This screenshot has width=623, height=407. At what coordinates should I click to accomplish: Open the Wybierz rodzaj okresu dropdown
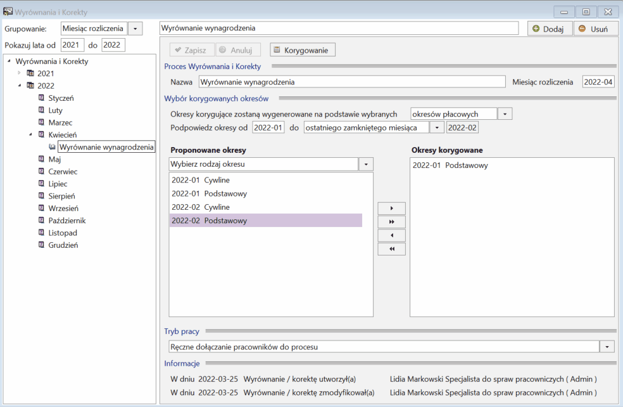(x=365, y=164)
